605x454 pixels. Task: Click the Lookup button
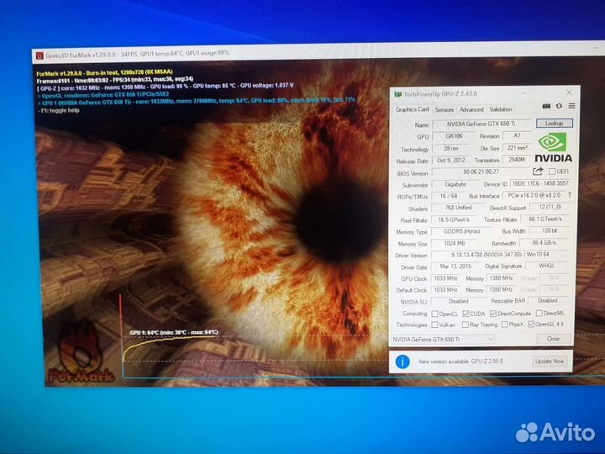554,123
